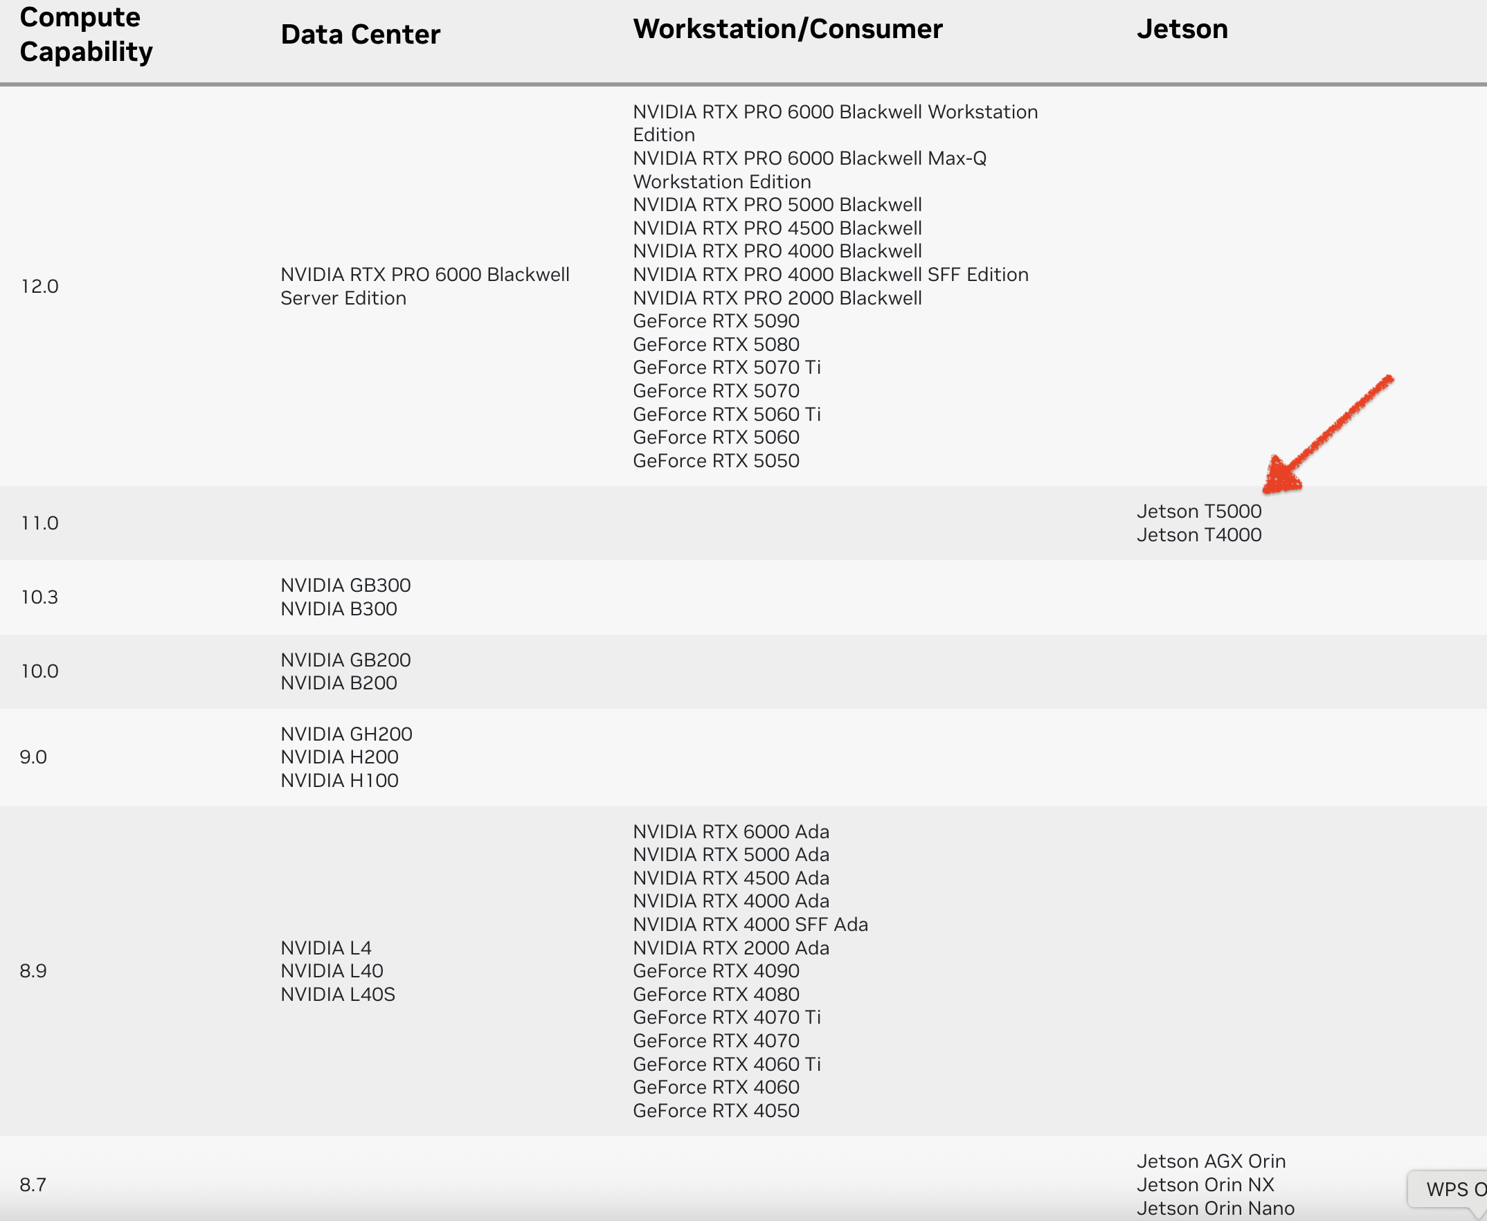Click the GeForce RTX 5050 entry
This screenshot has width=1487, height=1221.
(x=715, y=462)
